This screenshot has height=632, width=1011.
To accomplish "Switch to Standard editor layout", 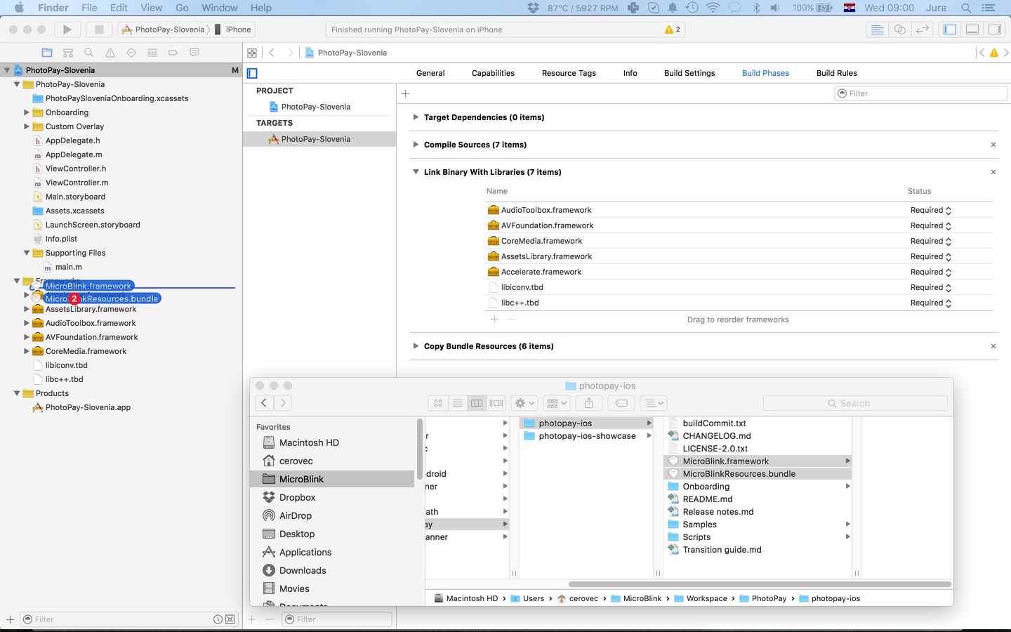I will pyautogui.click(x=877, y=29).
